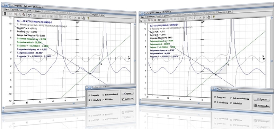Toggle 1. Ableitung checkbox in left dialog
Image resolution: width=275 pixels, height=129 pixels.
click(x=90, y=100)
